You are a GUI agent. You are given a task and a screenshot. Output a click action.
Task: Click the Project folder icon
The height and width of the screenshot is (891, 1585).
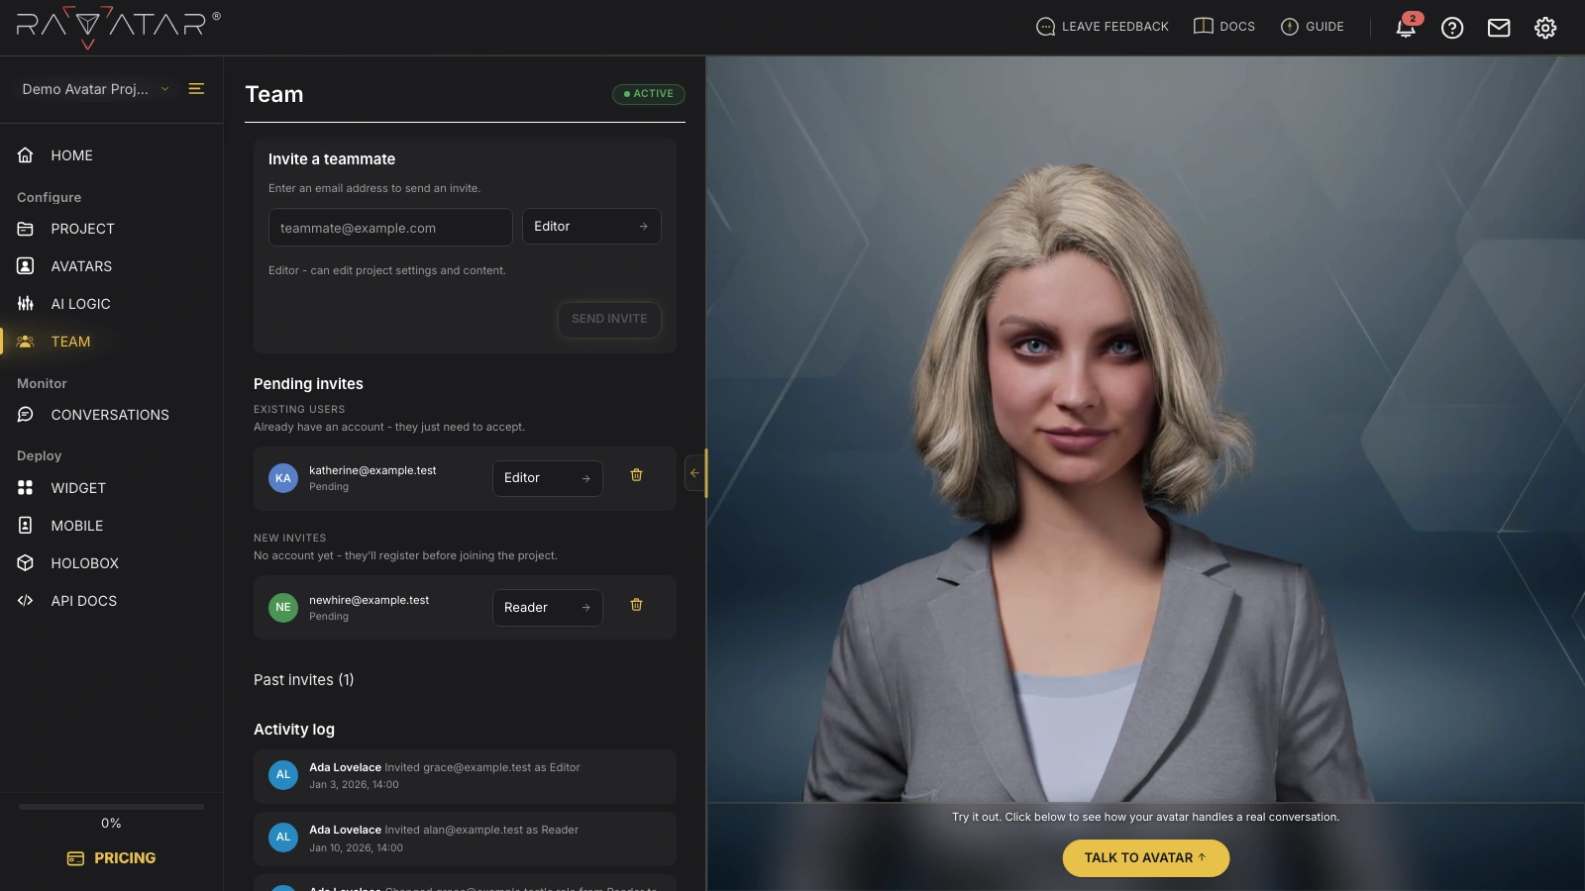tap(26, 229)
